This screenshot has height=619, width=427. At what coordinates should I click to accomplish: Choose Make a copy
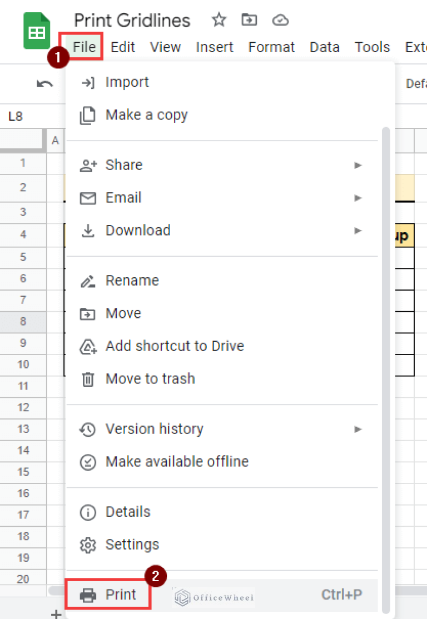pyautogui.click(x=147, y=115)
